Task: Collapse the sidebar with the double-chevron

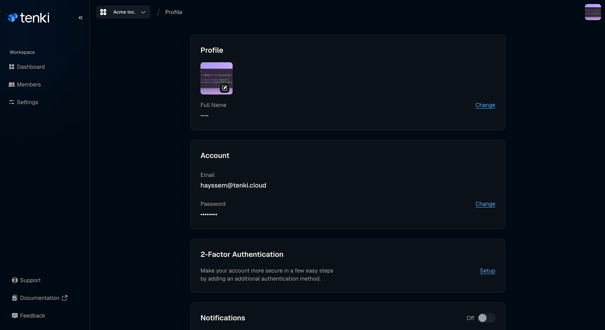Action: [x=80, y=17]
